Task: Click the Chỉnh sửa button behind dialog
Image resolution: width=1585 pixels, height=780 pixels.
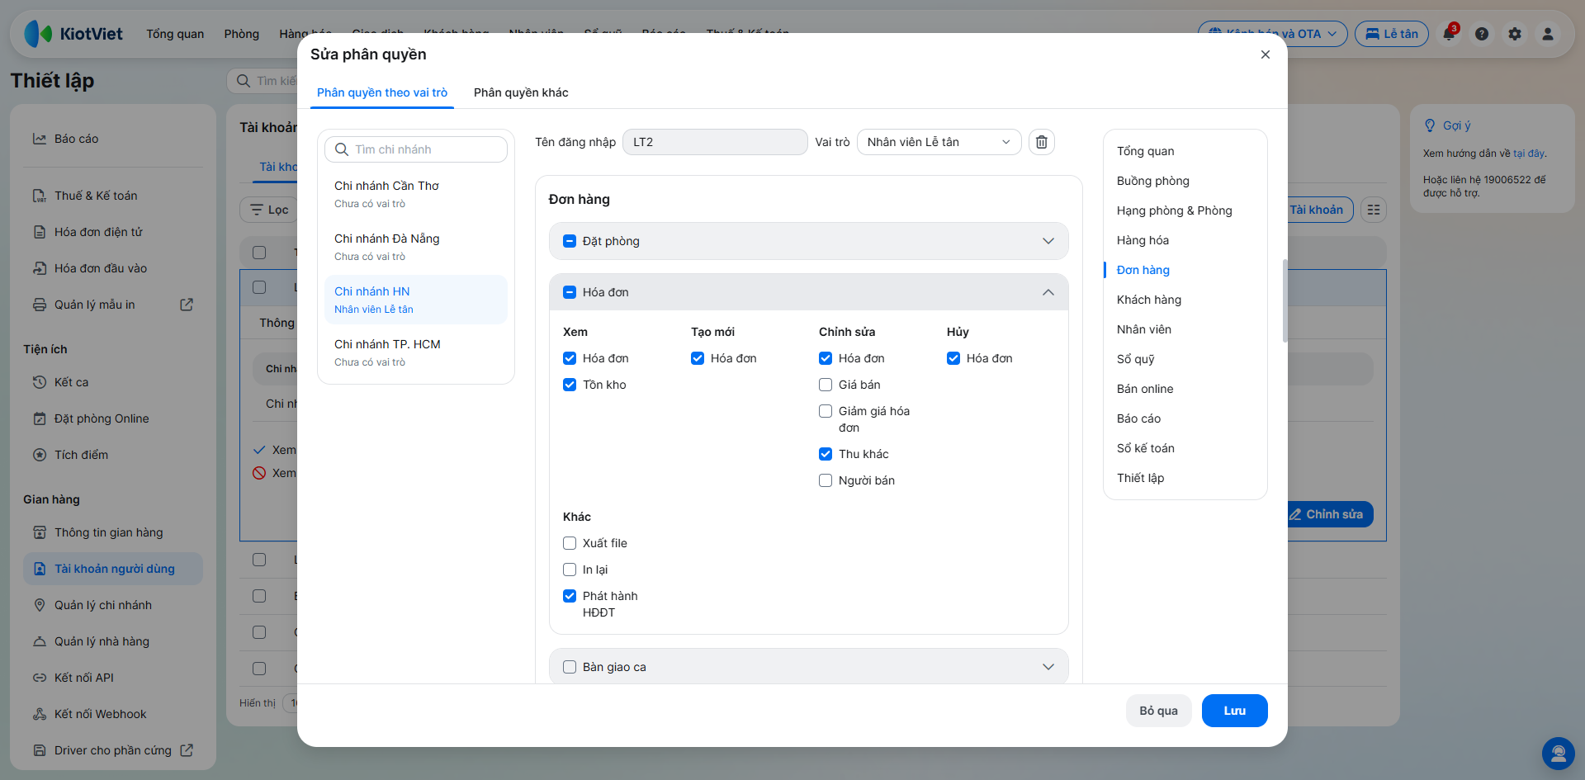Action: (x=1327, y=514)
